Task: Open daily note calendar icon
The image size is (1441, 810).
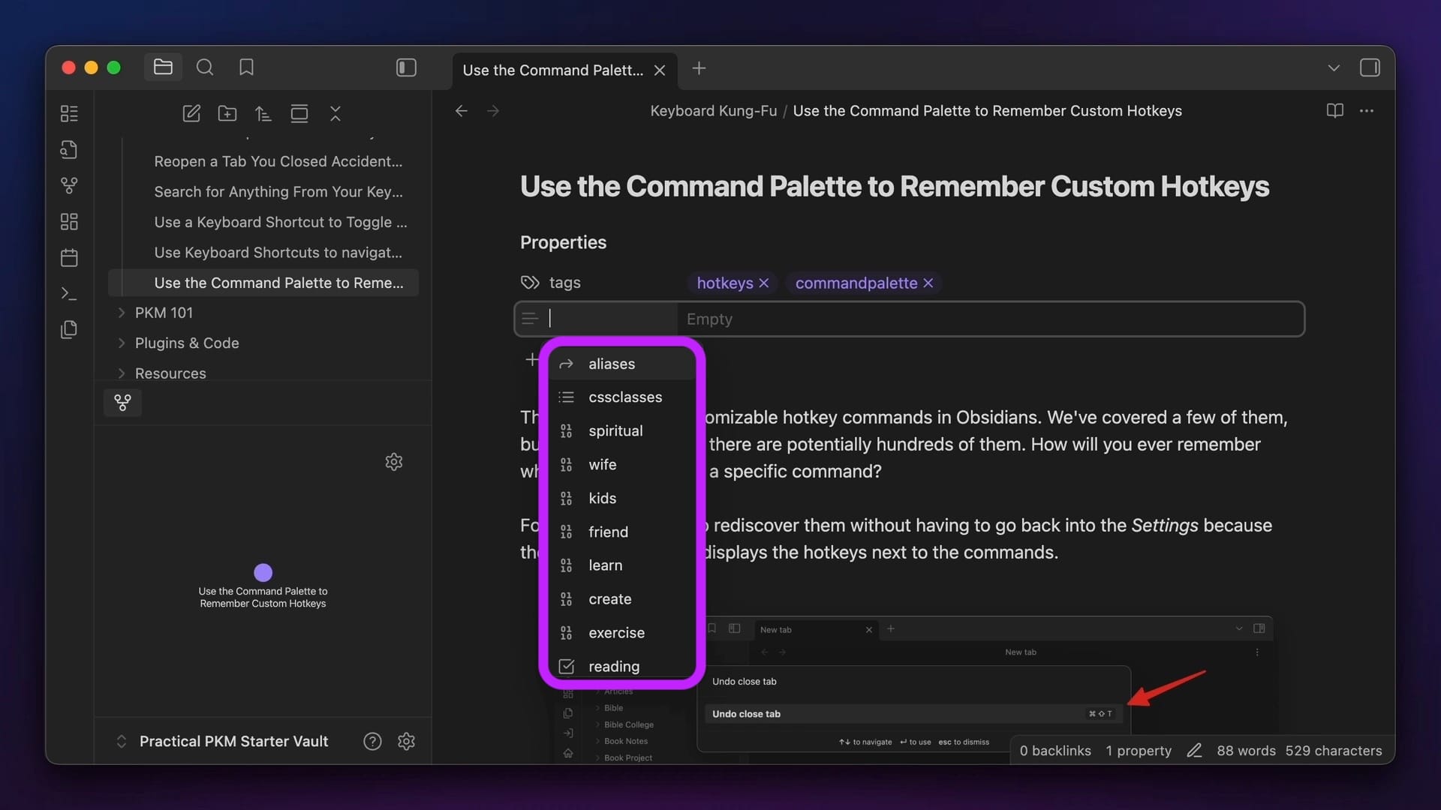Action: pos(69,257)
